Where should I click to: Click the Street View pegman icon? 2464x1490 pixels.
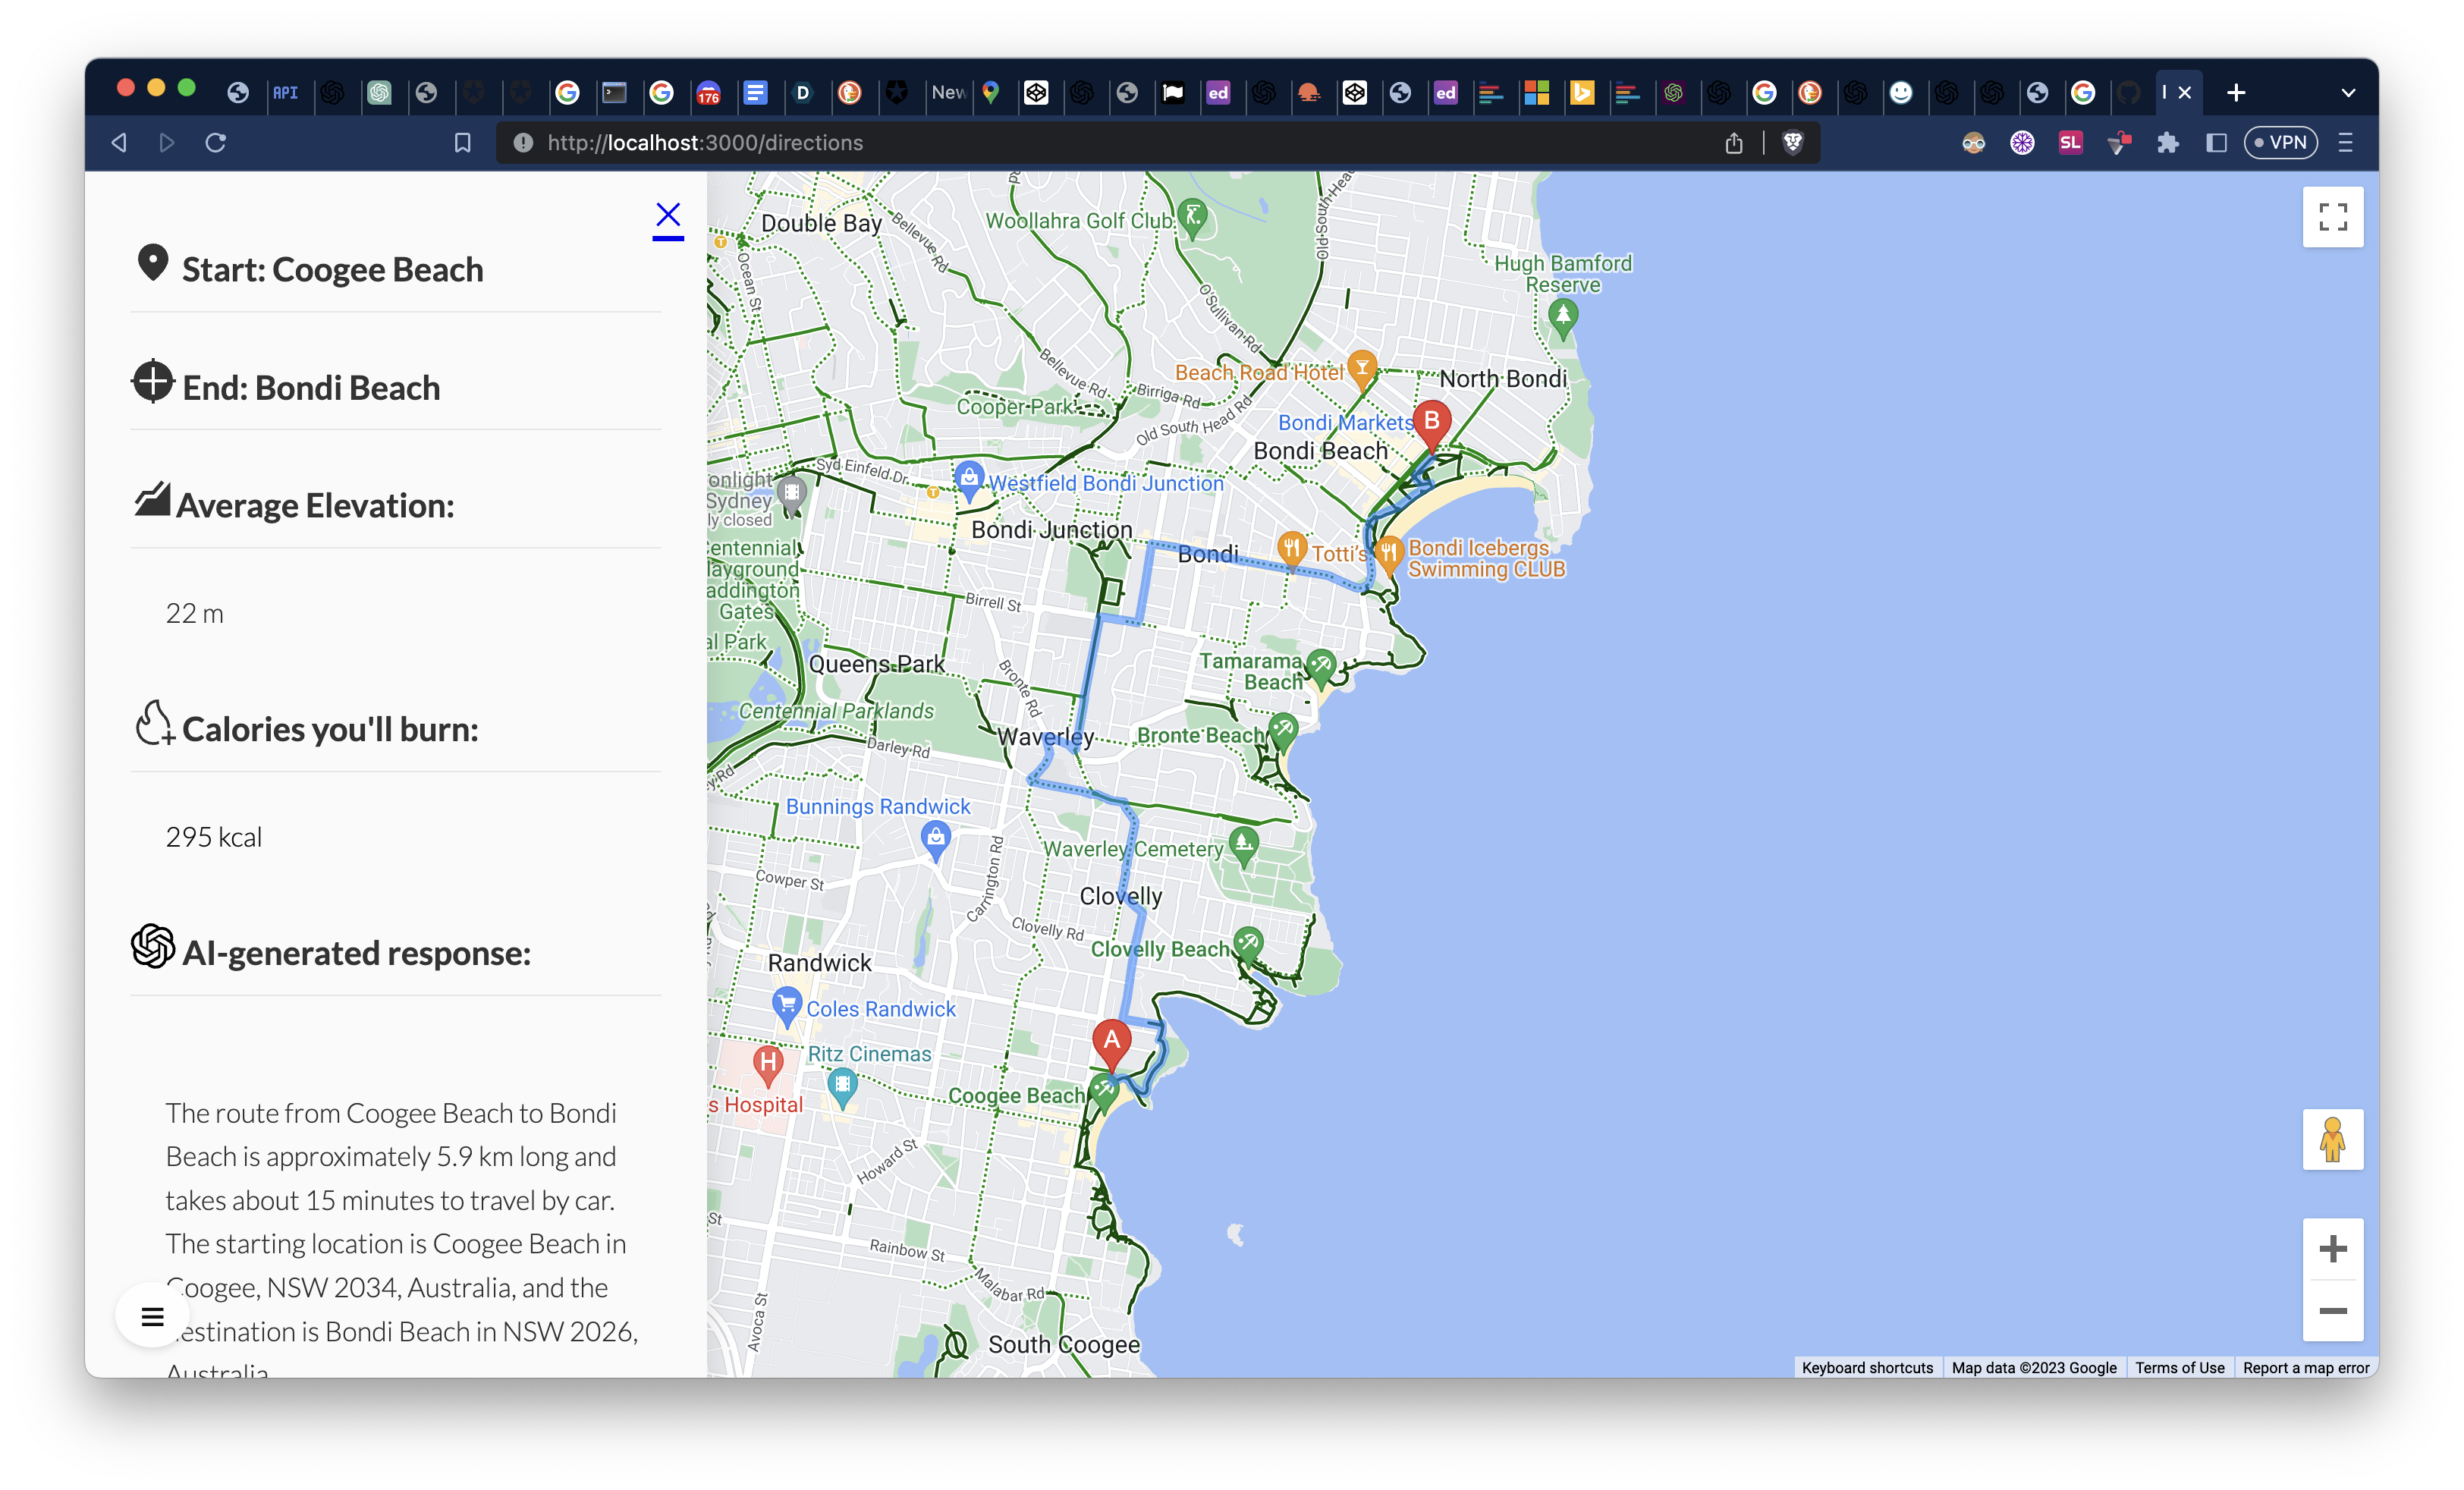[x=2332, y=1139]
